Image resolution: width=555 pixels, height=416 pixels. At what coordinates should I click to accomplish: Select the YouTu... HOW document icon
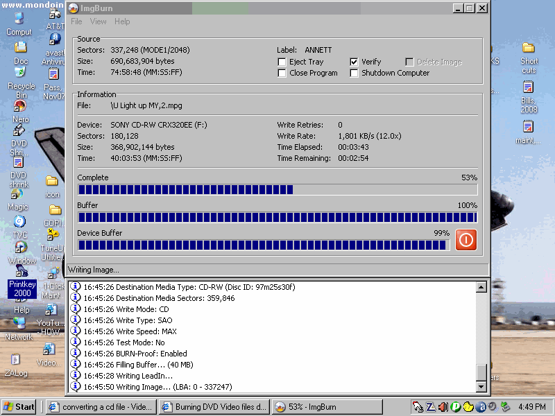(51, 320)
